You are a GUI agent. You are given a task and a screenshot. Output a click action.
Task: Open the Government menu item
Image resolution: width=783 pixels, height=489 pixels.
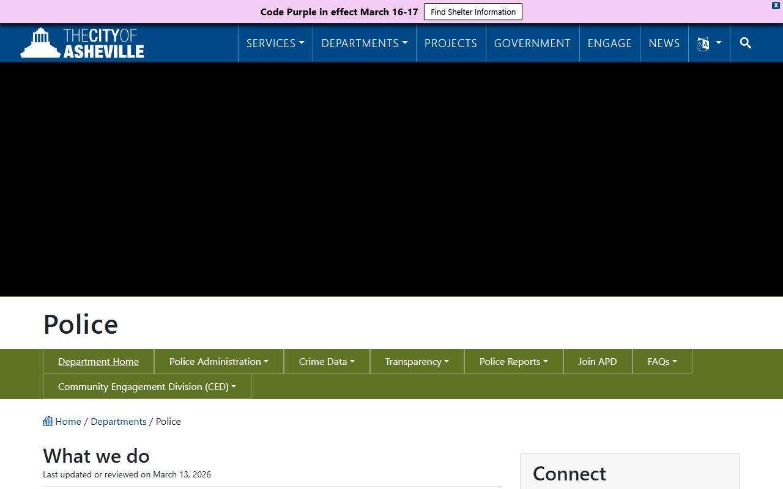(532, 43)
